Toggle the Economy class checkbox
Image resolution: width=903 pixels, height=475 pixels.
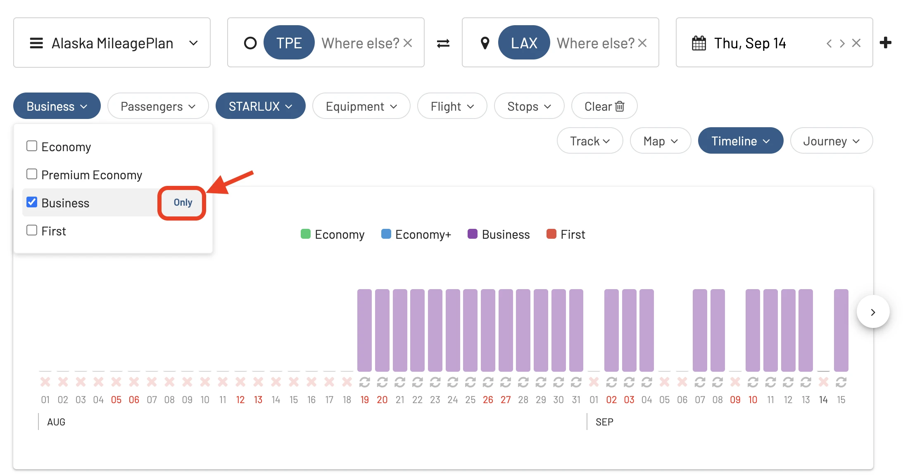32,146
